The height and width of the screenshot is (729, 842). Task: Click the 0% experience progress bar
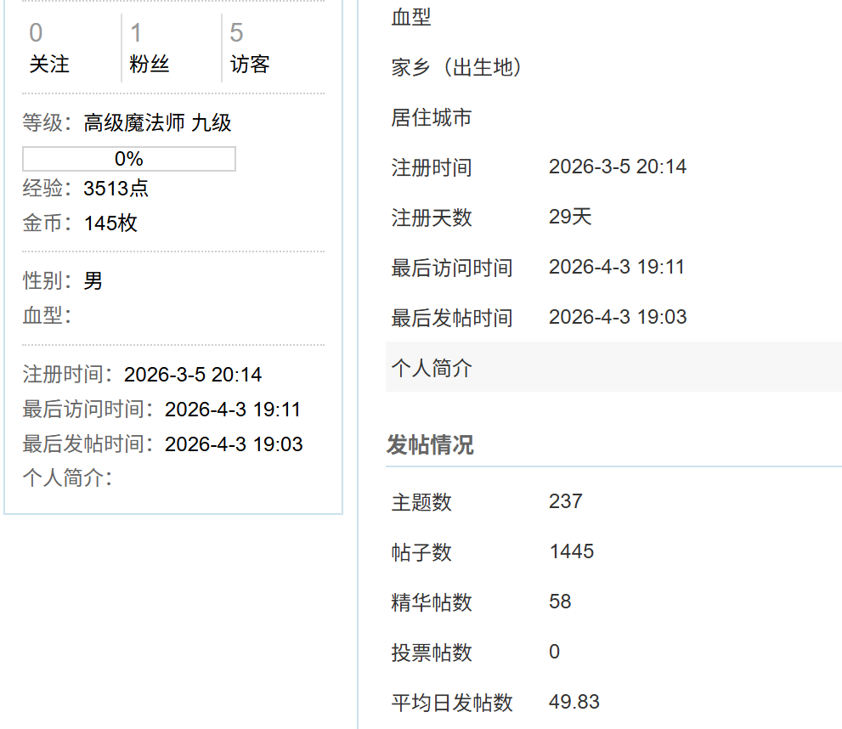point(128,159)
